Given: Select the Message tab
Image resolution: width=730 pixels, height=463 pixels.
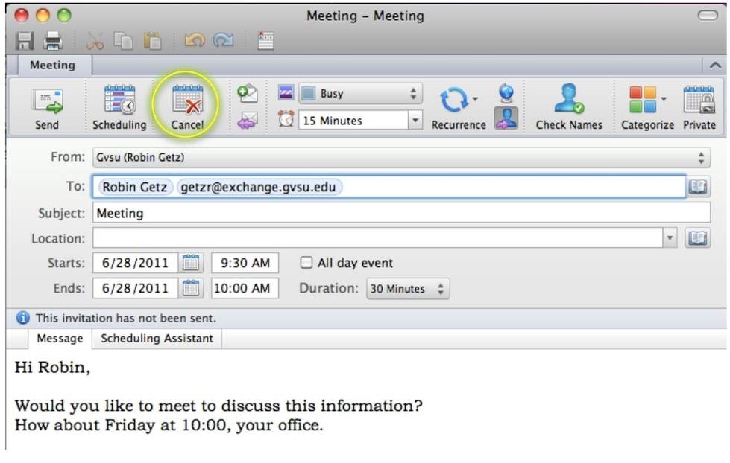Looking at the screenshot, I should point(60,339).
